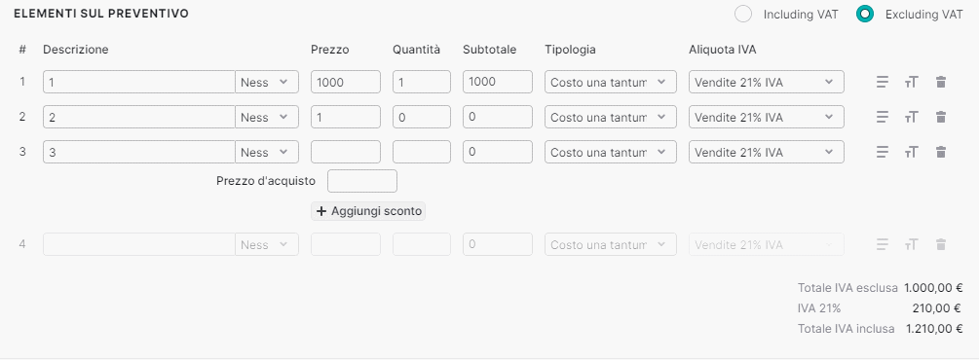Click the Prezzo d'acquisto input field
The image size is (979, 360).
[362, 181]
